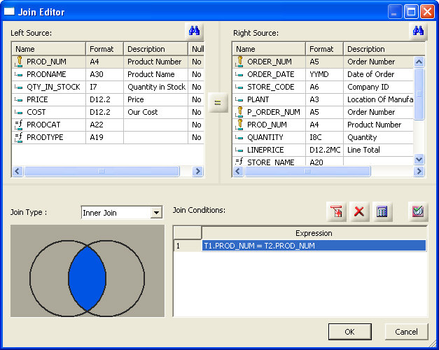Click right list horizontal scroll left arrow
439x350 pixels.
pyautogui.click(x=238, y=171)
